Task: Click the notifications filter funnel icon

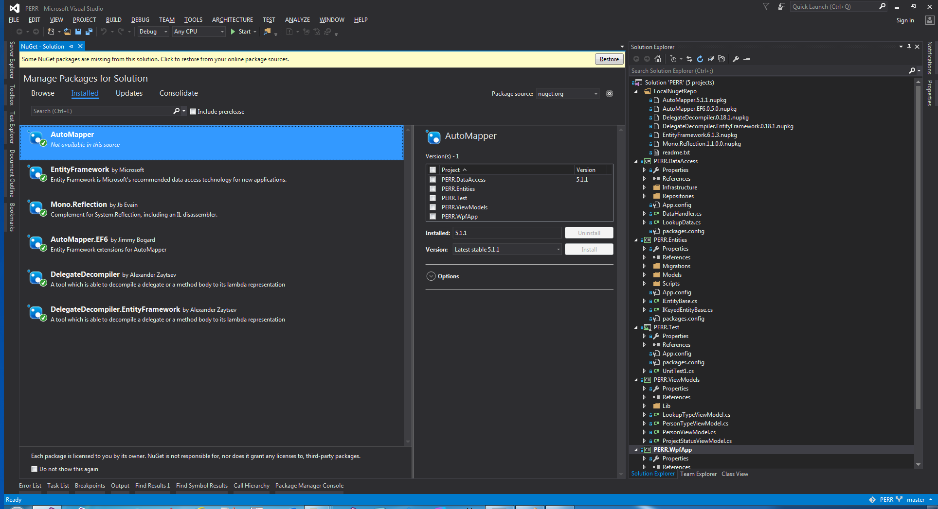Action: tap(766, 7)
